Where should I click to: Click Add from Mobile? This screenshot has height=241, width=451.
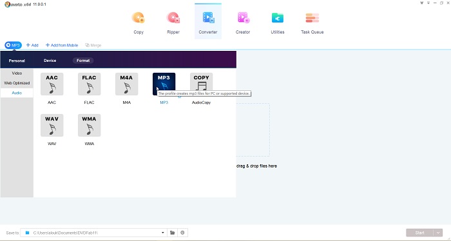[62, 45]
